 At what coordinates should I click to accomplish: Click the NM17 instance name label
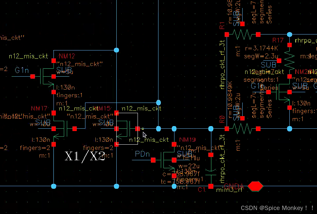(39, 108)
